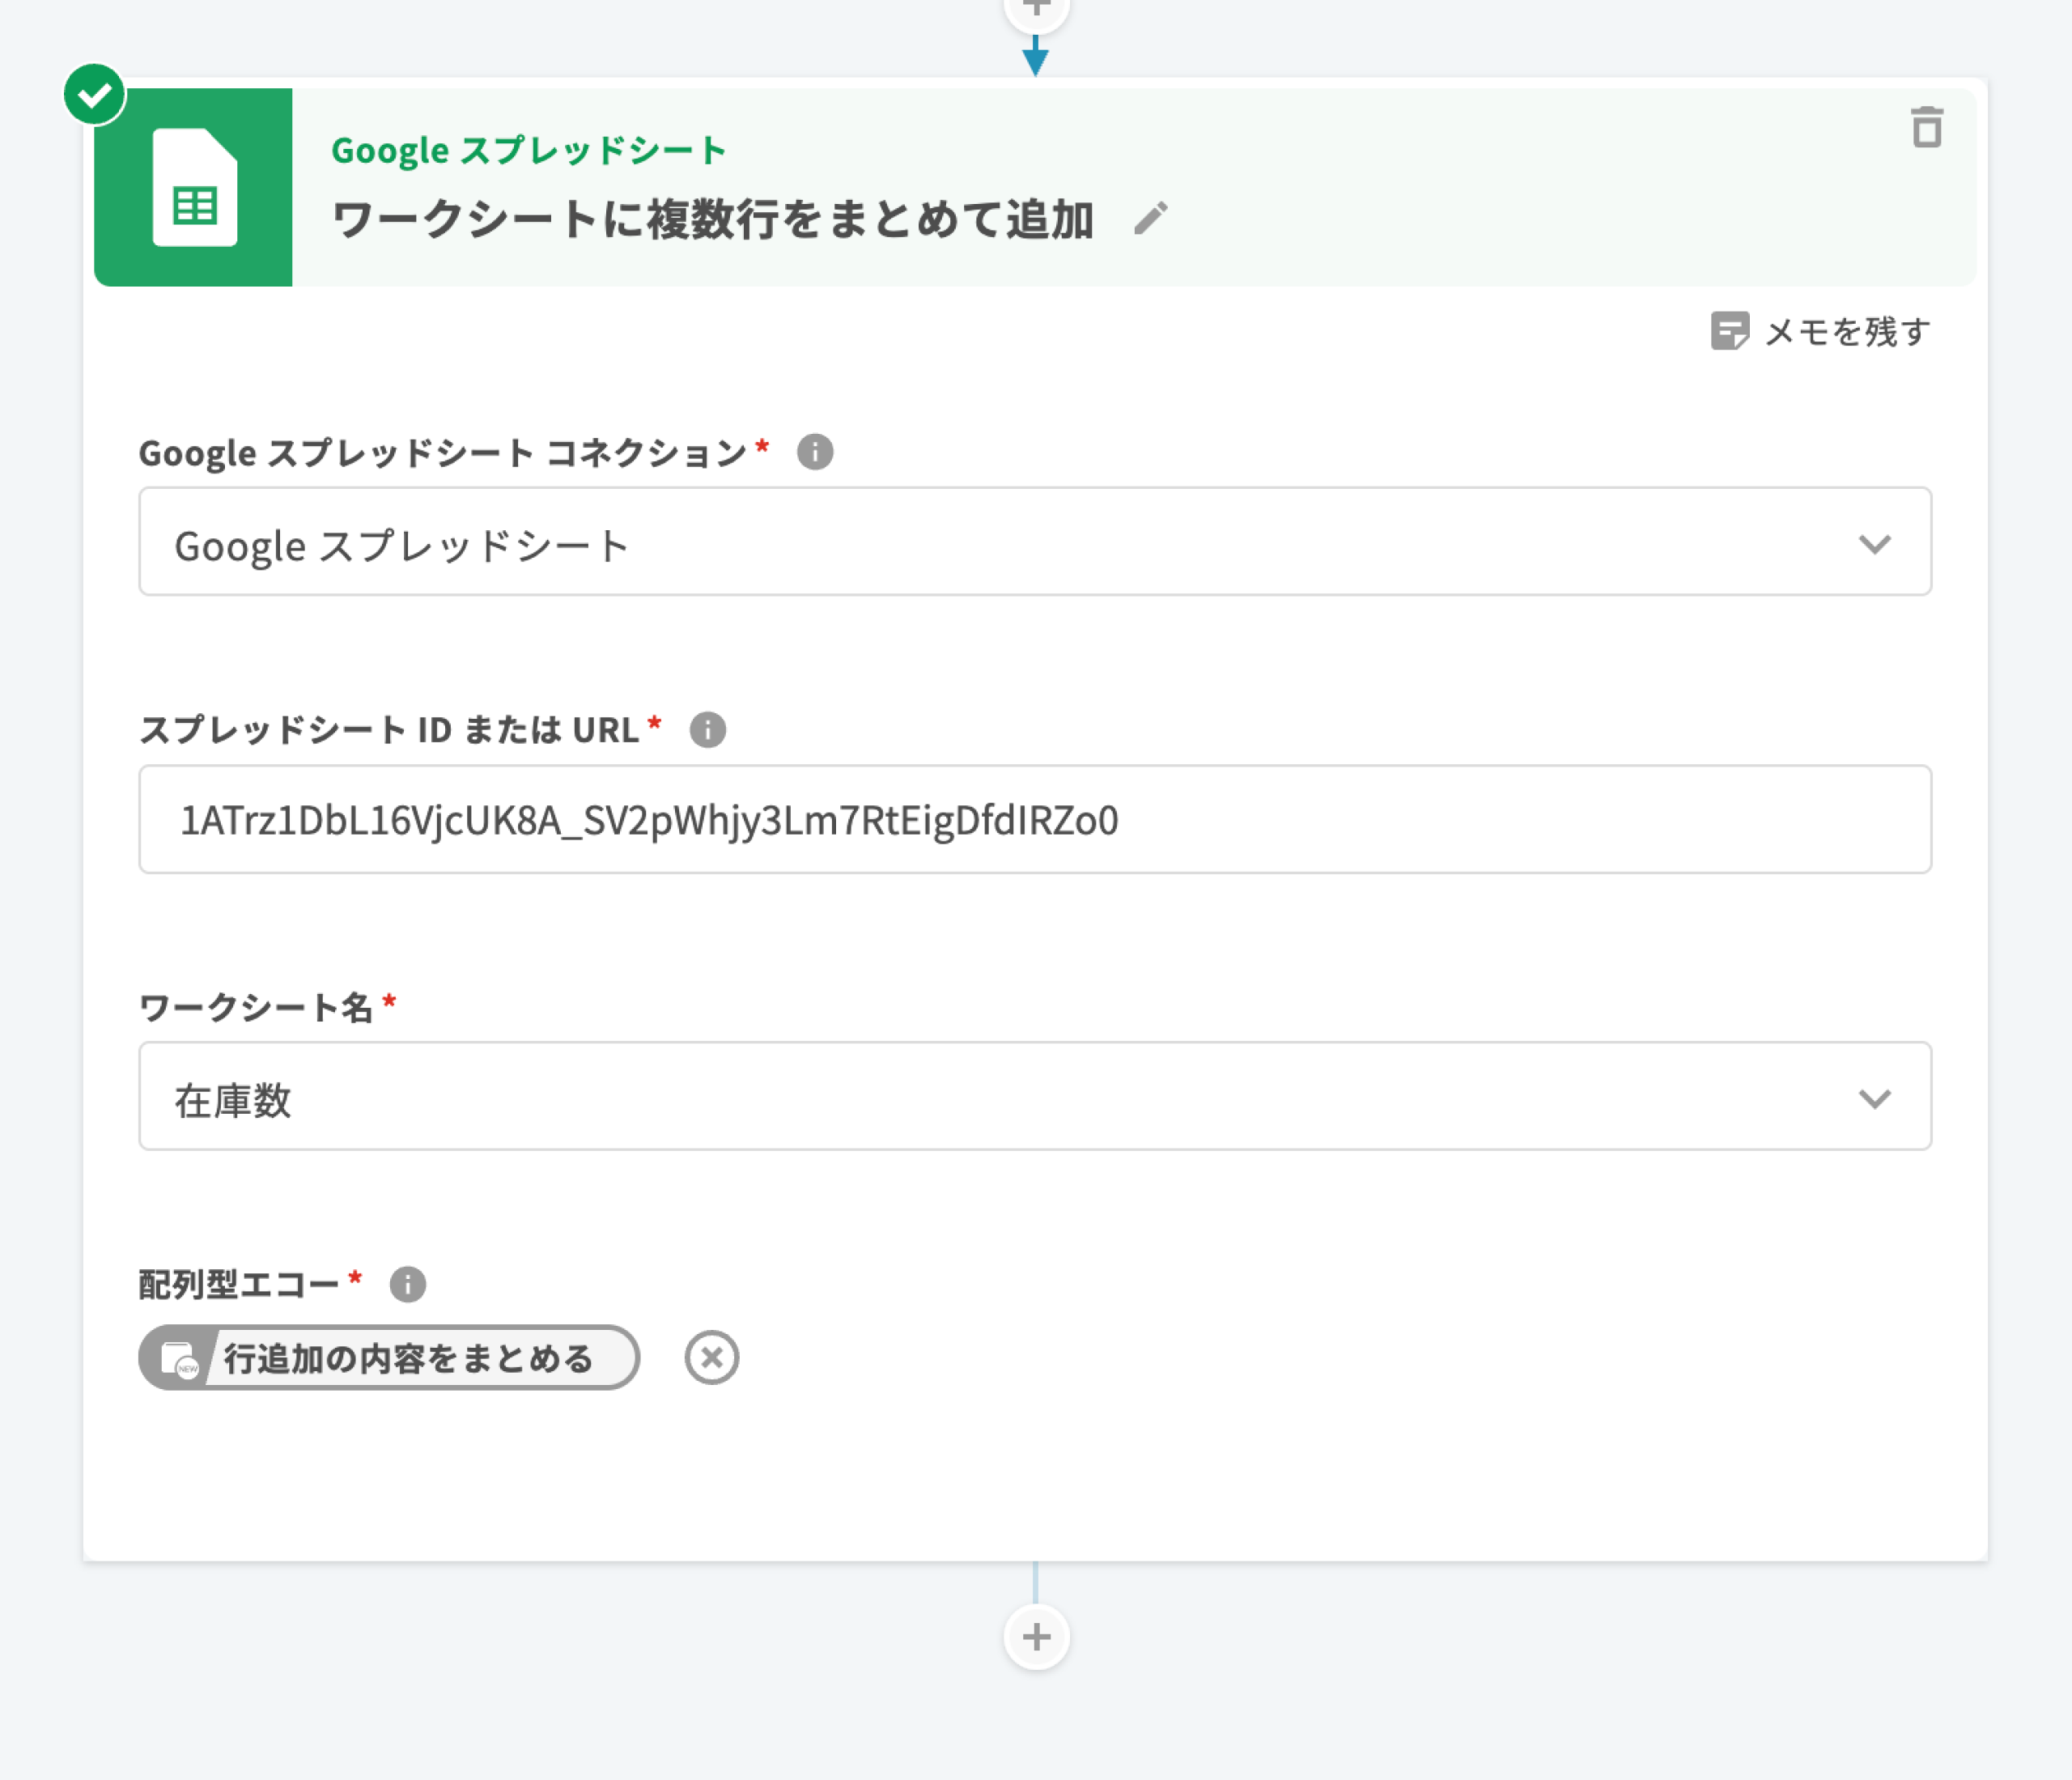2072x1780 pixels.
Task: Open the Google スプレッドシート connection dropdown
Action: 1000,542
